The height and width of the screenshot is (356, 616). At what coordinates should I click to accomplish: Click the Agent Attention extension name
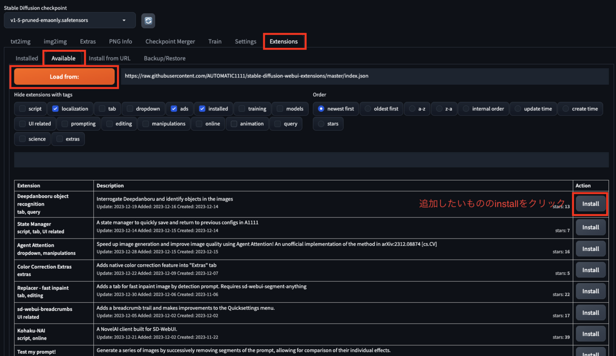tap(35, 245)
